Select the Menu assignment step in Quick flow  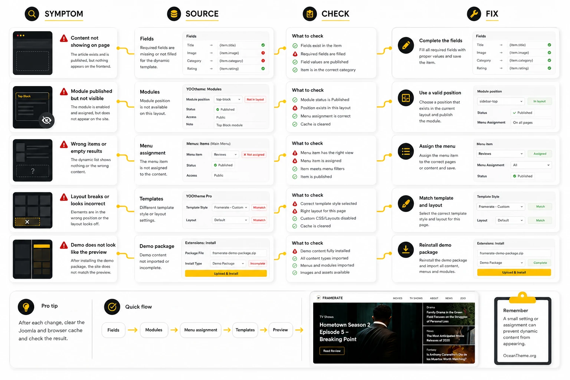pos(201,330)
